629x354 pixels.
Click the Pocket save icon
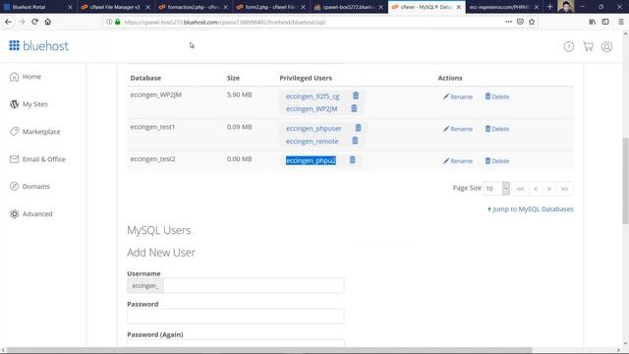click(x=520, y=22)
